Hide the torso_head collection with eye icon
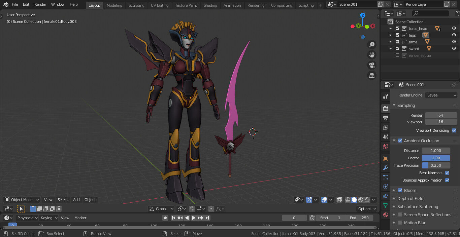Image resolution: width=460 pixels, height=237 pixels. pos(454,29)
